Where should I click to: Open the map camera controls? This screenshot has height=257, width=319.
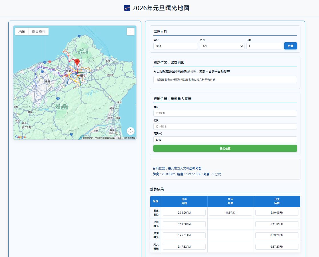[131, 131]
